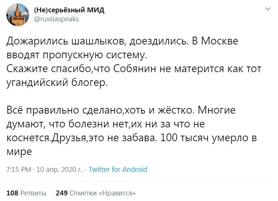
Task: Click the words "угандийский блогер"
Action: (x=56, y=83)
